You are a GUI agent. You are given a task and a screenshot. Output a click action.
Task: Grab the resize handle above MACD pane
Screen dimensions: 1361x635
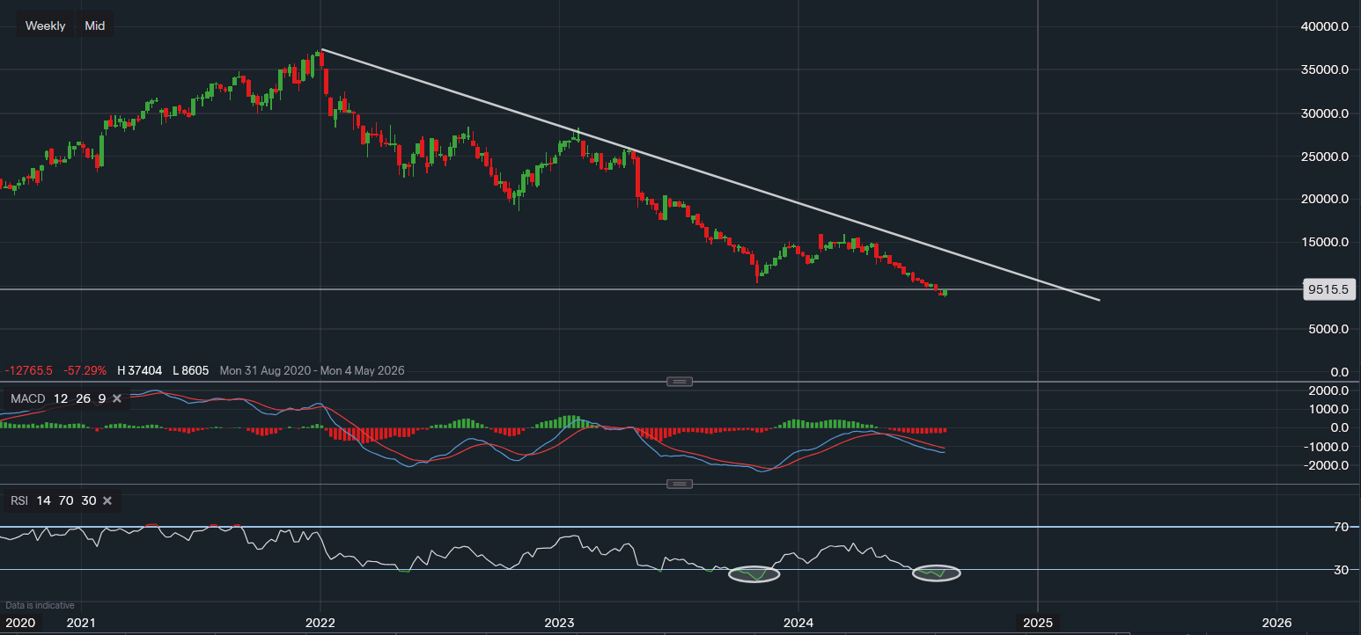[x=680, y=382]
